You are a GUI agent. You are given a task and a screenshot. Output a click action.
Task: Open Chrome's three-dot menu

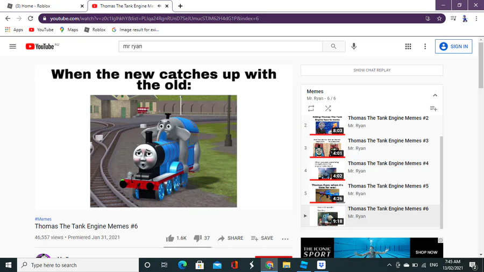(x=476, y=18)
